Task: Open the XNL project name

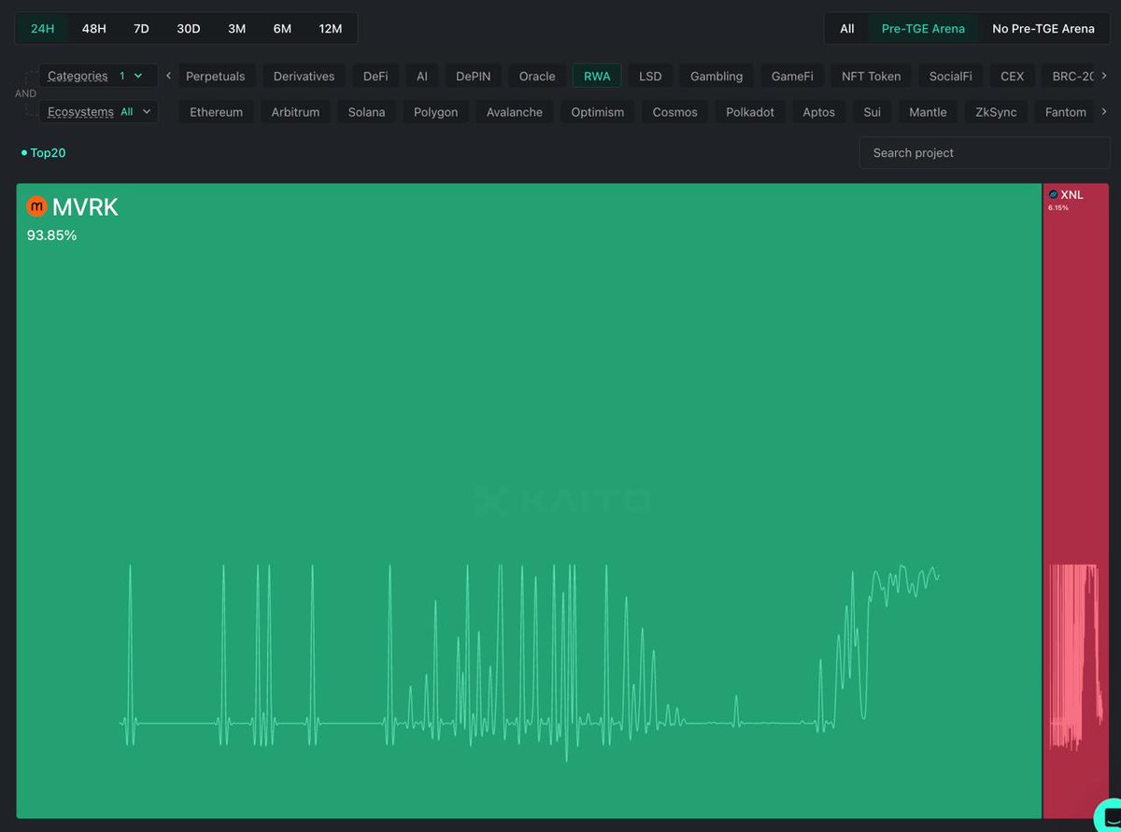Action: (x=1071, y=195)
